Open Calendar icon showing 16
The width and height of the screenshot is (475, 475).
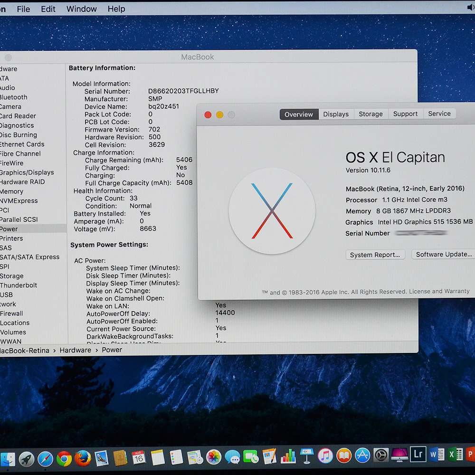139,458
